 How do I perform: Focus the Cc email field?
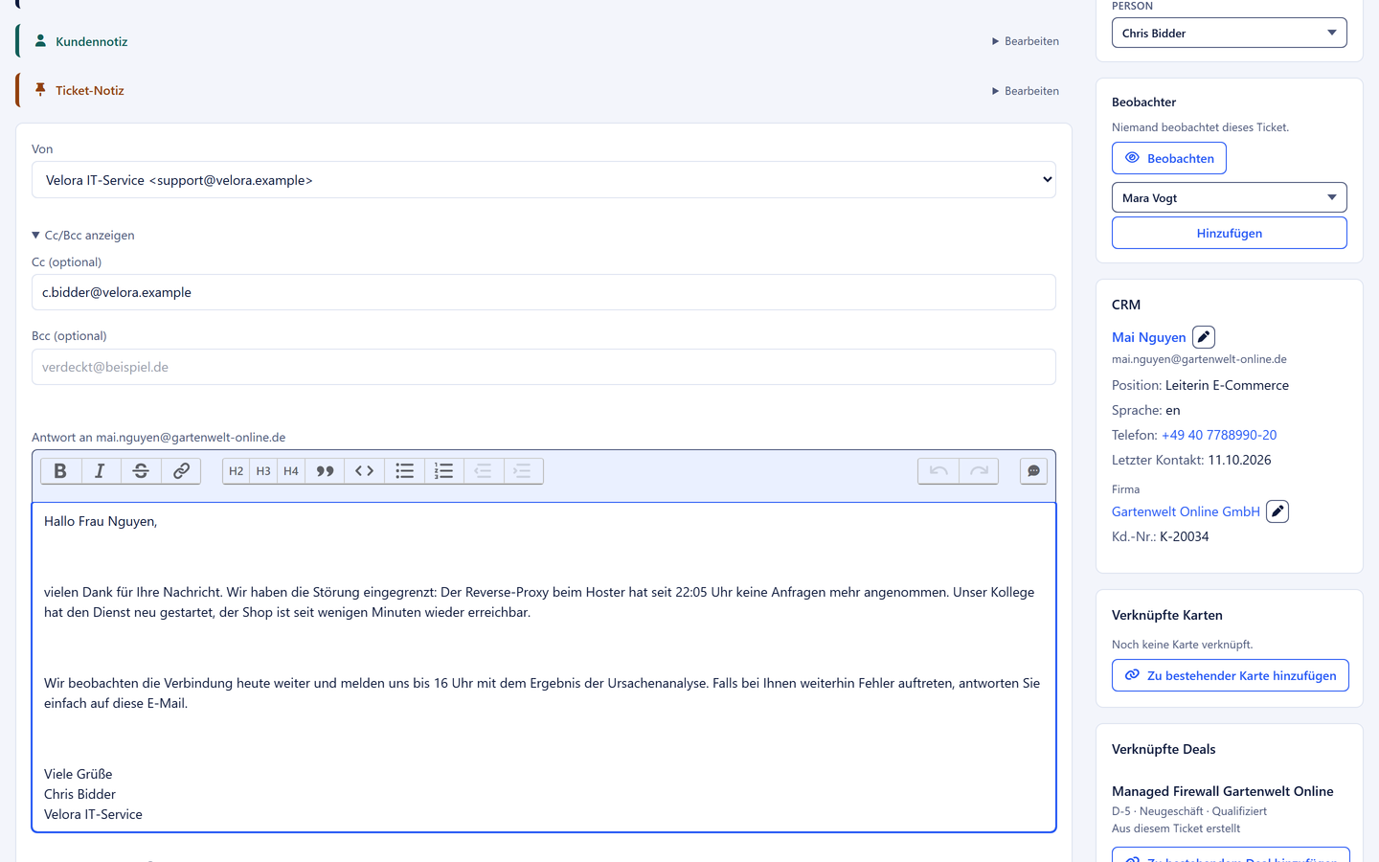(544, 292)
